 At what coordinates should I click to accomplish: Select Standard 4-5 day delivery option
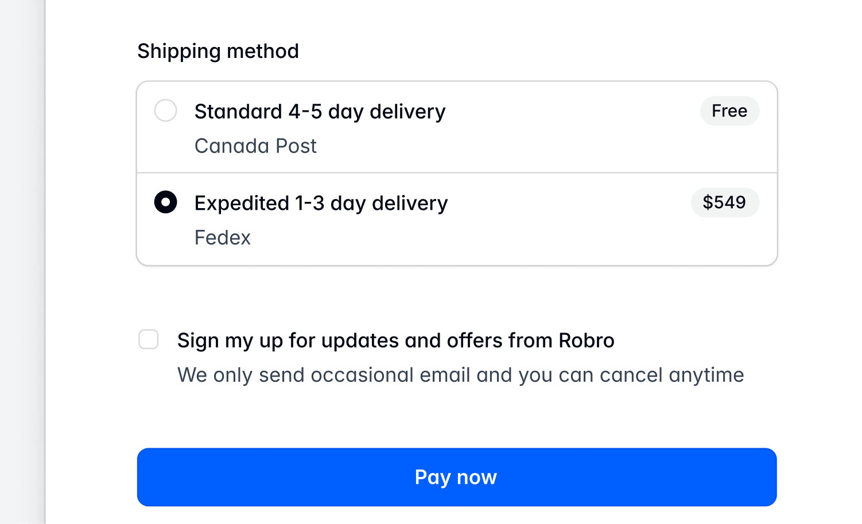[x=165, y=111]
